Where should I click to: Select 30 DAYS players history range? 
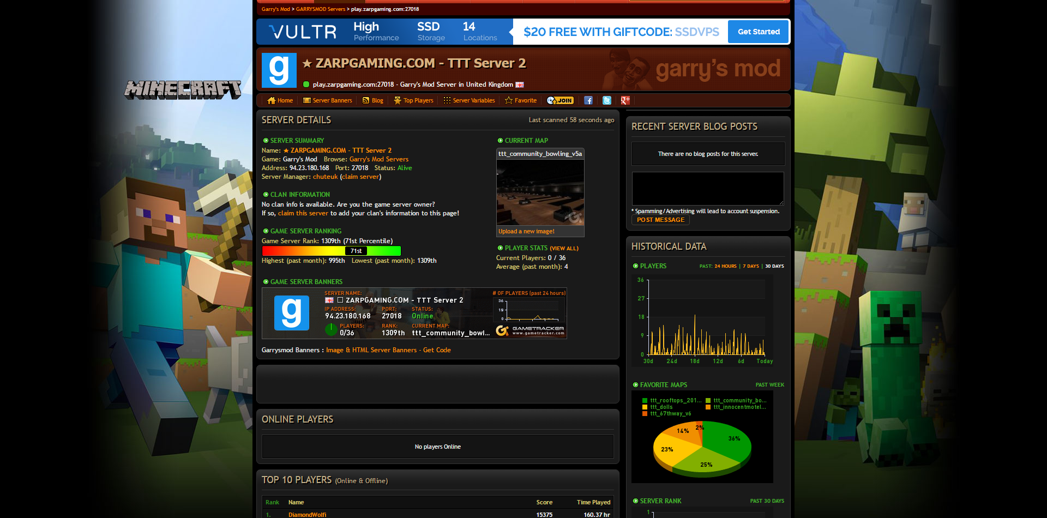[774, 266]
